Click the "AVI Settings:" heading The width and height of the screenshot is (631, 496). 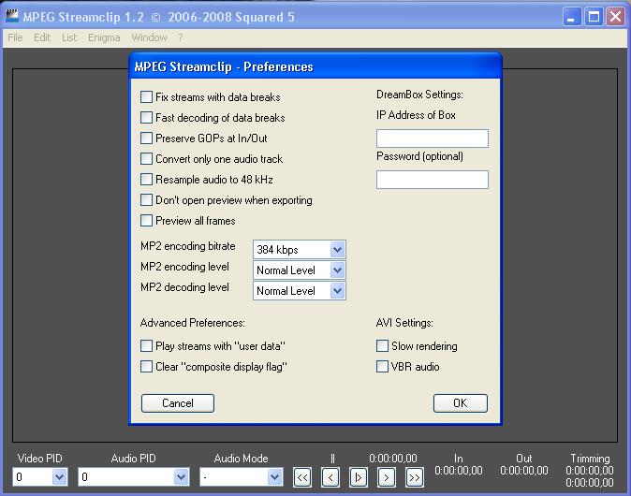point(404,323)
